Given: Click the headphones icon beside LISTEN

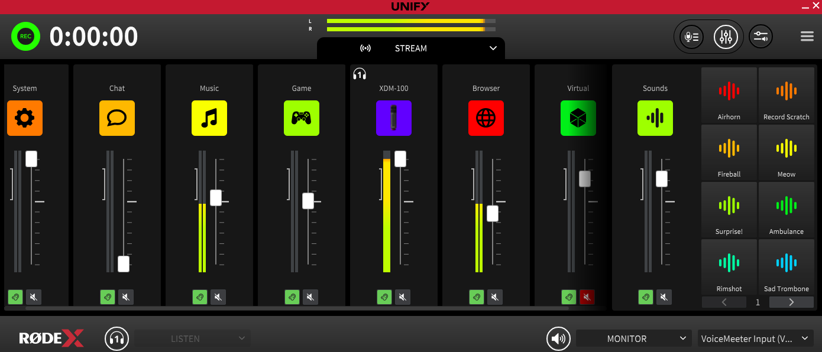Looking at the screenshot, I should [117, 338].
